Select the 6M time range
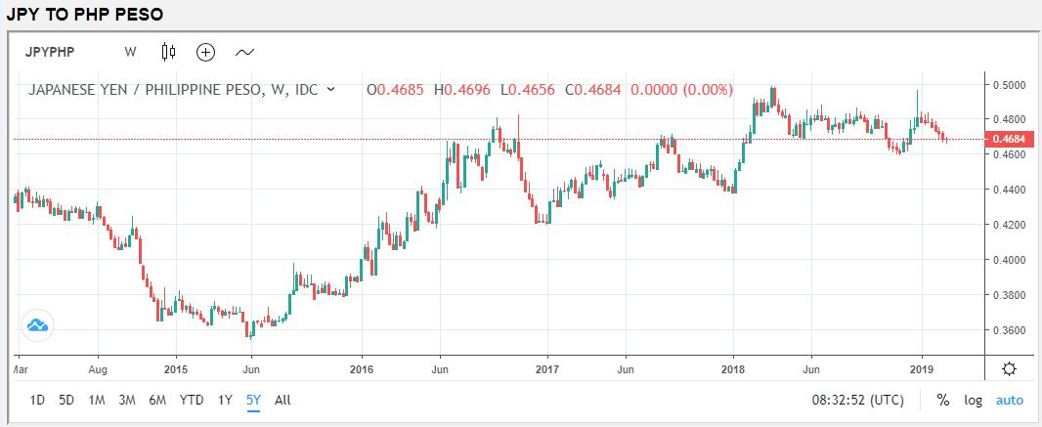This screenshot has width=1042, height=427. 157,400
